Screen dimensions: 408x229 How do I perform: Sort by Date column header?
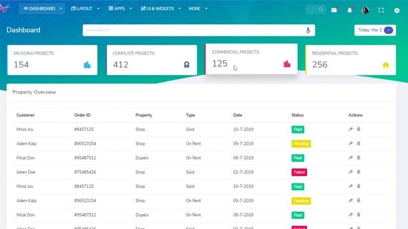(x=238, y=115)
